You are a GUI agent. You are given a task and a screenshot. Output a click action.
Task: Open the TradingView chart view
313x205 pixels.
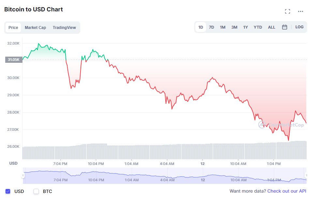64,28
